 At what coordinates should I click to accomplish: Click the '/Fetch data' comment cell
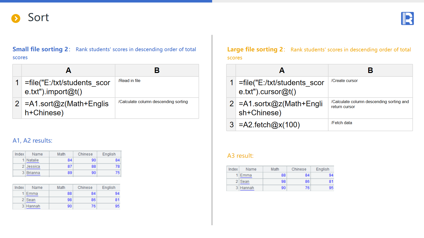tap(370, 125)
